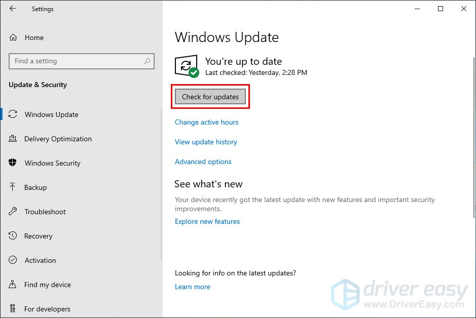
Task: Select Find my device in sidebar
Action: click(x=47, y=285)
